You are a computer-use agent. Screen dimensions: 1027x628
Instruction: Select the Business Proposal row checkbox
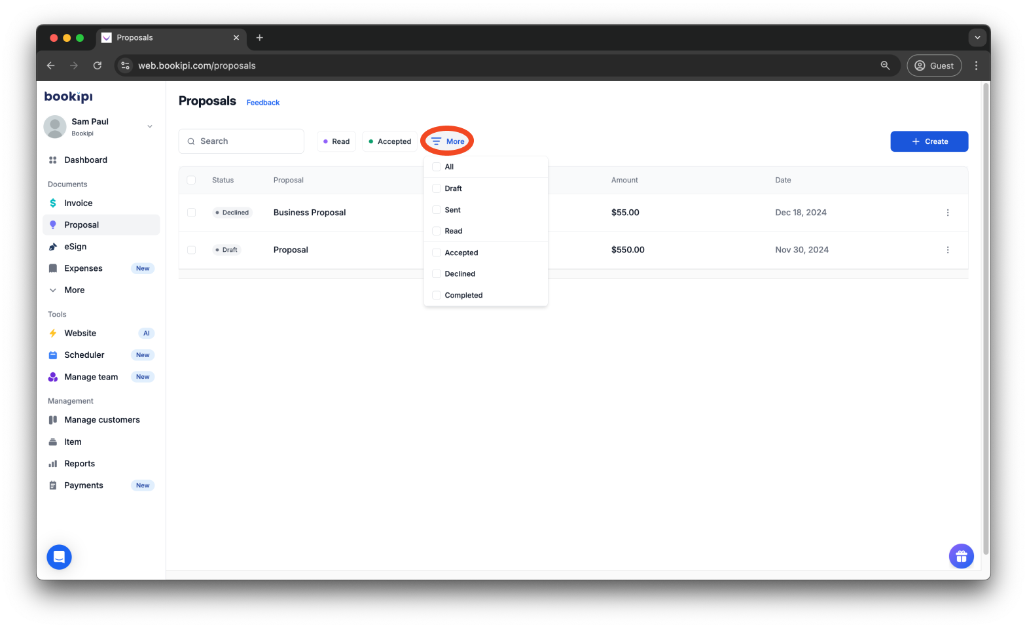pyautogui.click(x=191, y=213)
